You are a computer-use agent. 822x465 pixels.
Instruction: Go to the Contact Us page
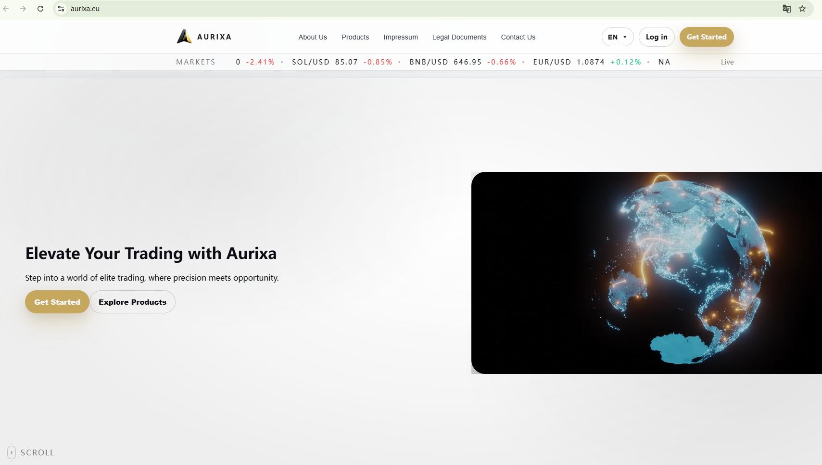coord(518,37)
